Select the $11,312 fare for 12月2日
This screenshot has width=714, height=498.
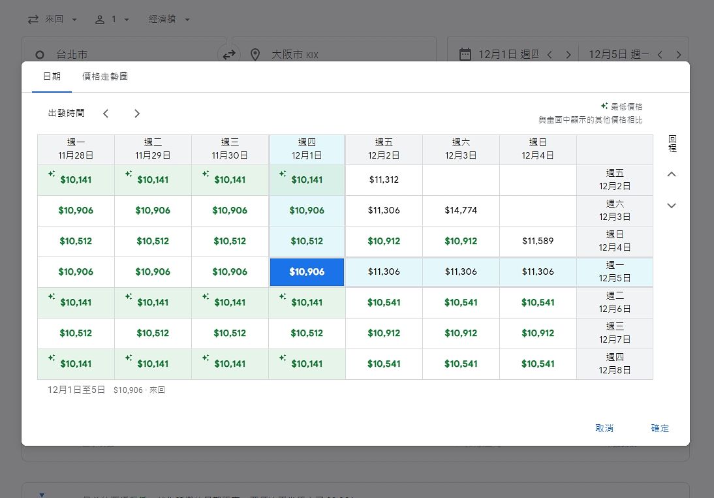[x=384, y=179]
